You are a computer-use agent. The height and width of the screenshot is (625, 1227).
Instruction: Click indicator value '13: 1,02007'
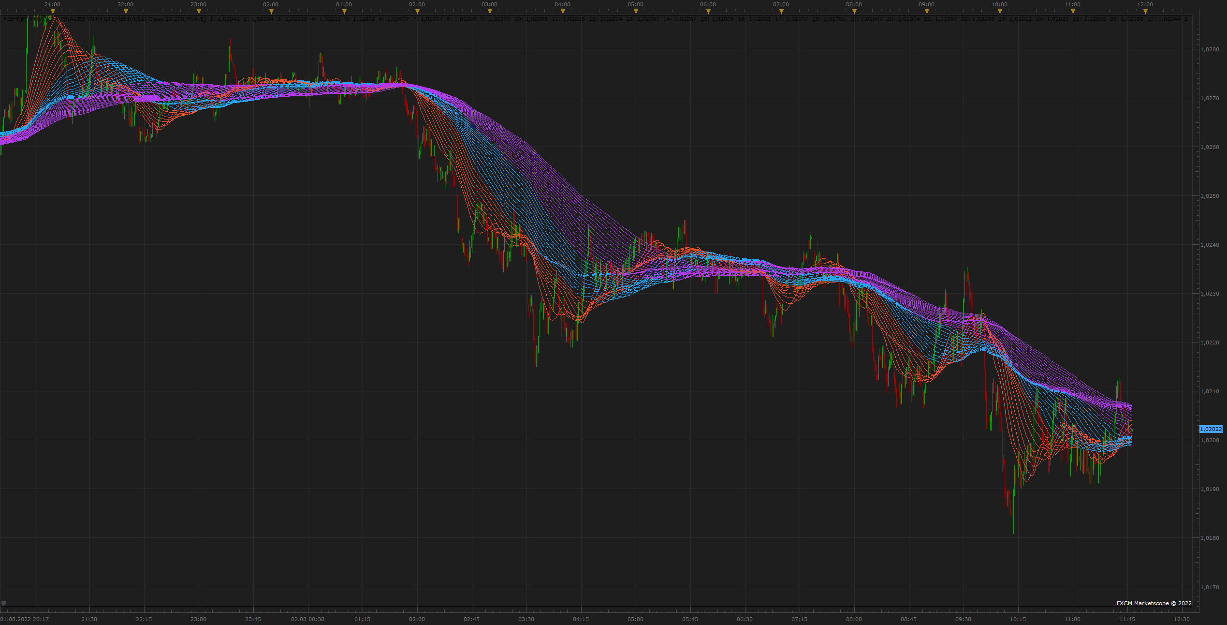(643, 19)
